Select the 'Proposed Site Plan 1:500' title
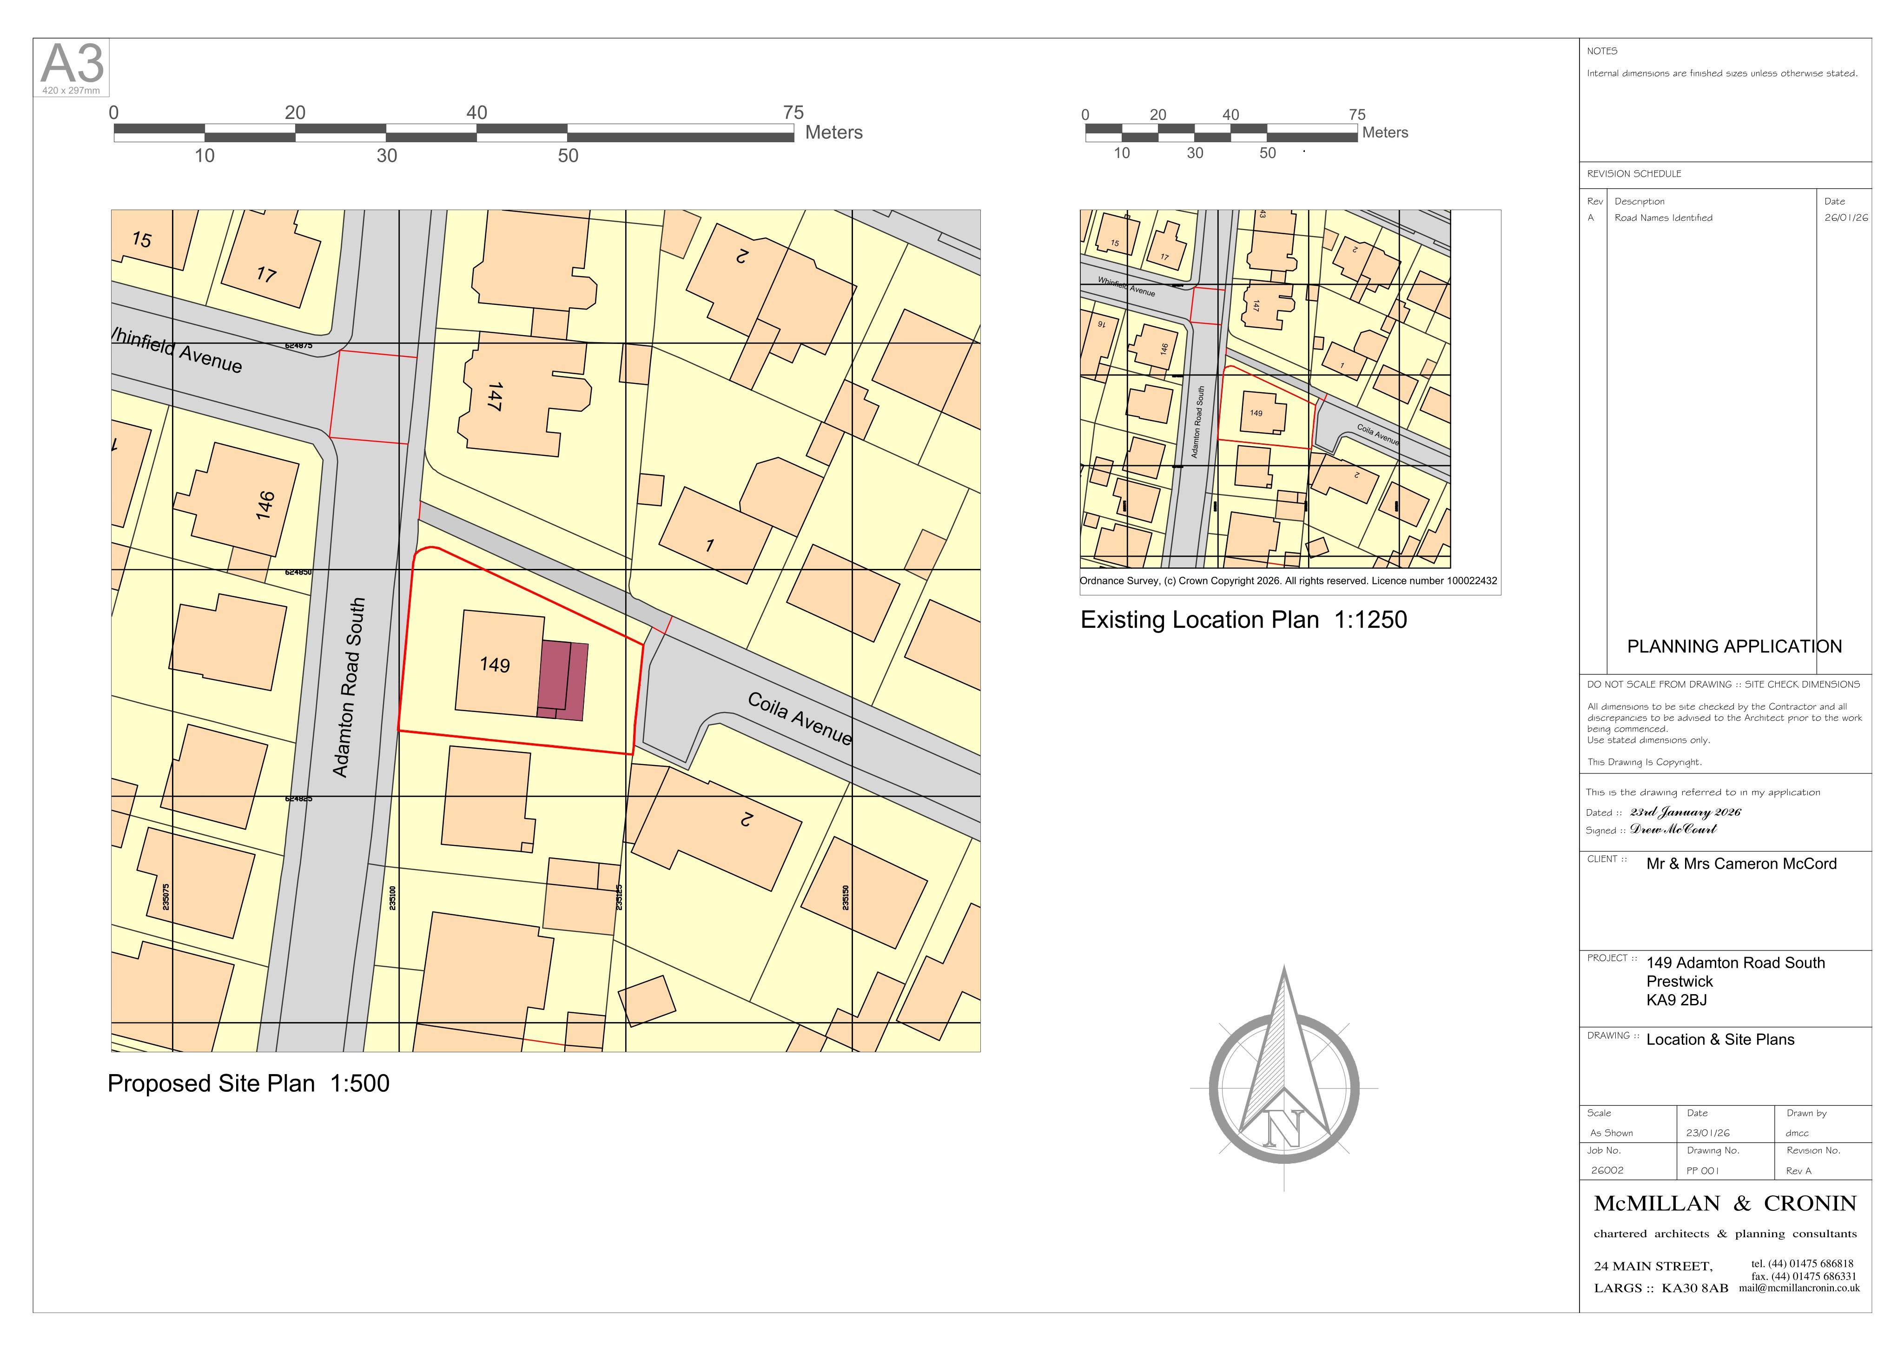Image resolution: width=1904 pixels, height=1346 pixels. pos(248,1083)
